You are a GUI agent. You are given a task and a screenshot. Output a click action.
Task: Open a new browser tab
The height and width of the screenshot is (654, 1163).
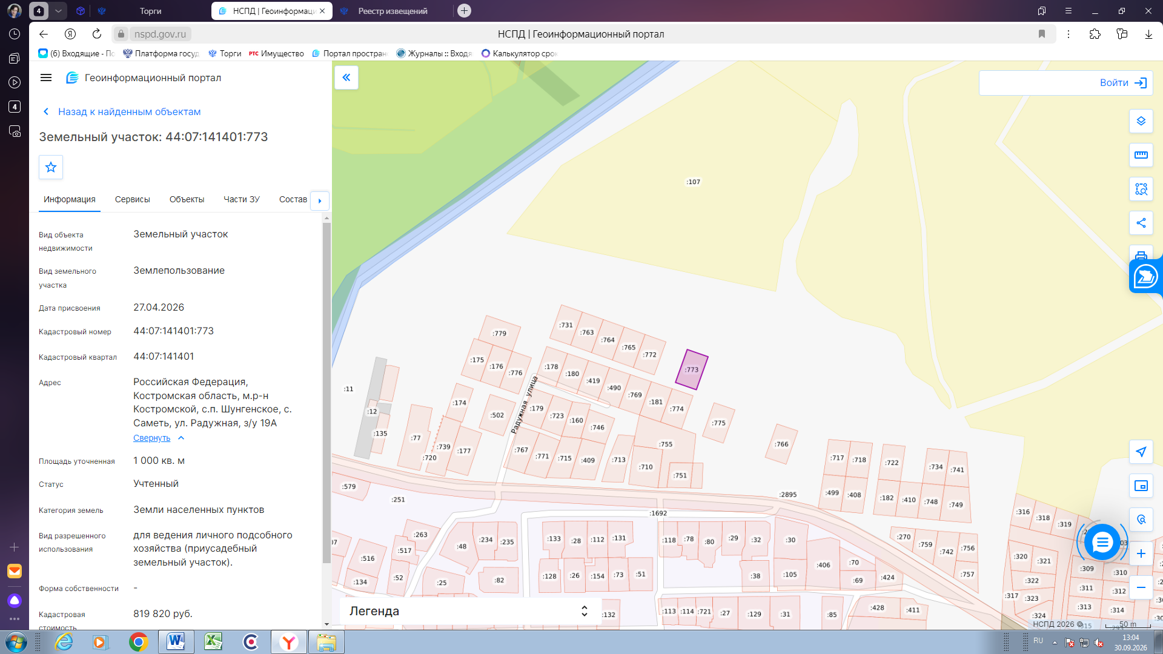coord(464,11)
